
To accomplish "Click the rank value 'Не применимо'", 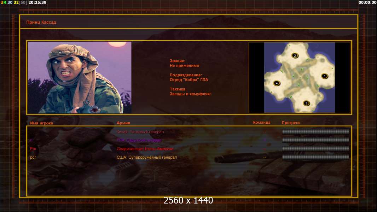I will (x=184, y=66).
